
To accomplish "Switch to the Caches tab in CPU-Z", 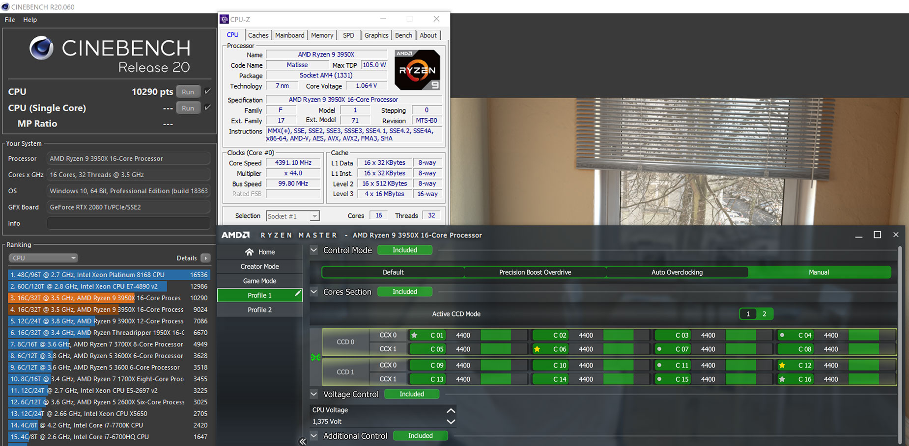I will pos(258,35).
